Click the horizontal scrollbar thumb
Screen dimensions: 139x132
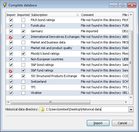(51, 102)
